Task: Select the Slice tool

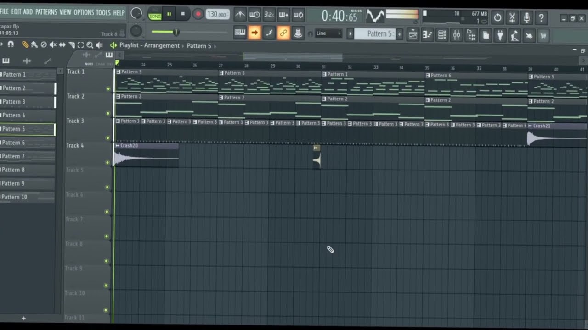Action: (72, 45)
